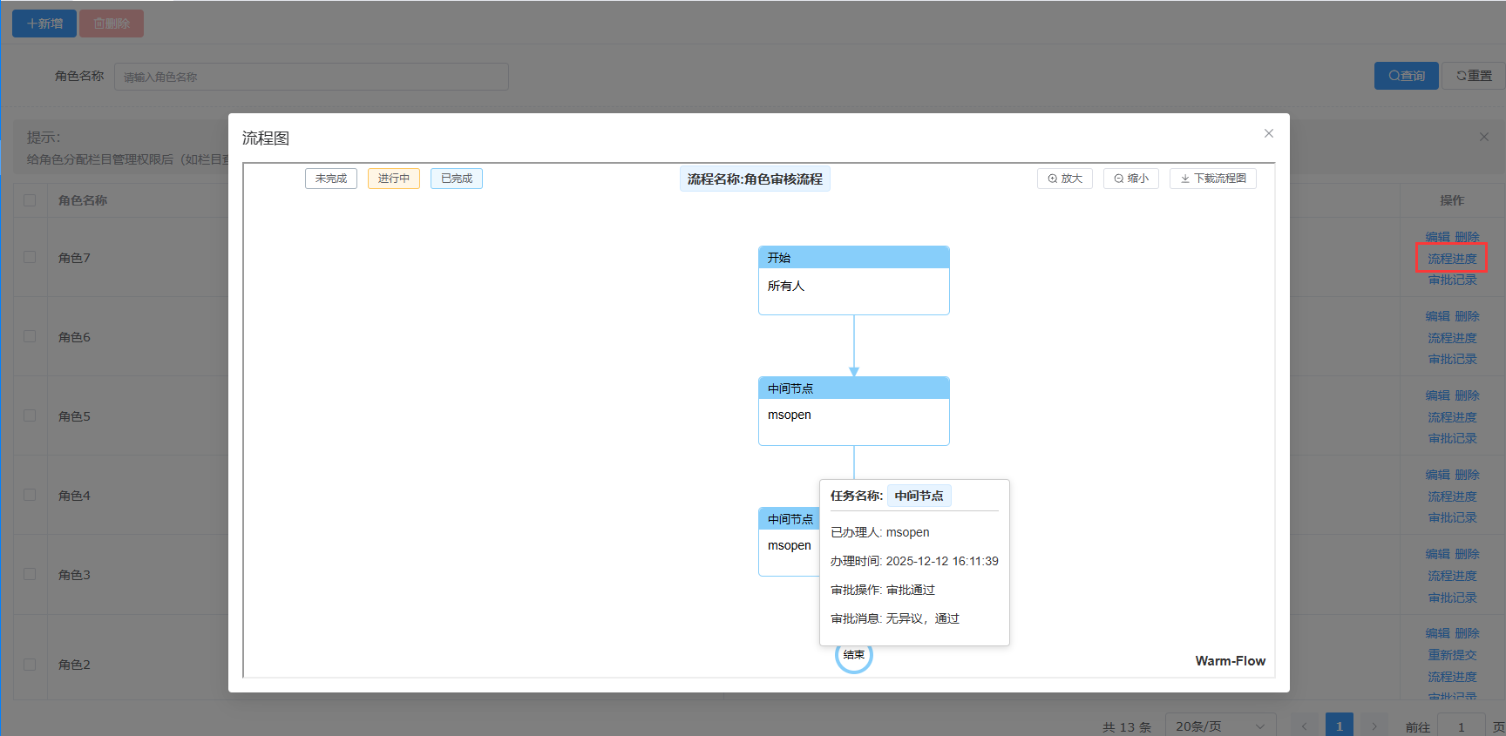Focus the 角色名称 search input
This screenshot has width=1506, height=736.
pyautogui.click(x=311, y=77)
